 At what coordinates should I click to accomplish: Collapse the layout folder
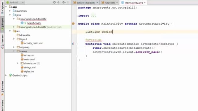[14, 39]
